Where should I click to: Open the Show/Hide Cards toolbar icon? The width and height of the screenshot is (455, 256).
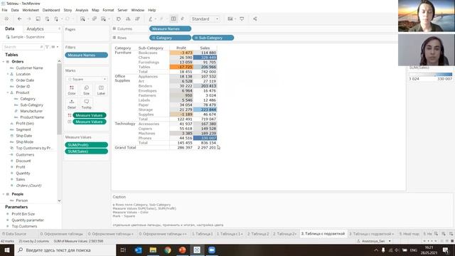pyautogui.click(x=230, y=19)
